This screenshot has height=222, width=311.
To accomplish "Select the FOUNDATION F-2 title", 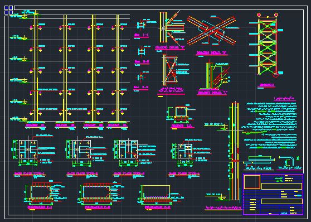I will [x=98, y=207].
